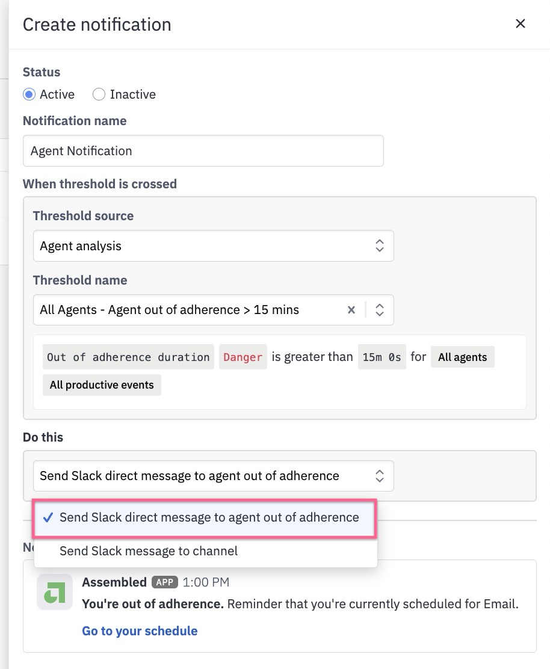The image size is (550, 669).
Task: Choose Send Slack direct message to agent option
Action: (x=205, y=517)
